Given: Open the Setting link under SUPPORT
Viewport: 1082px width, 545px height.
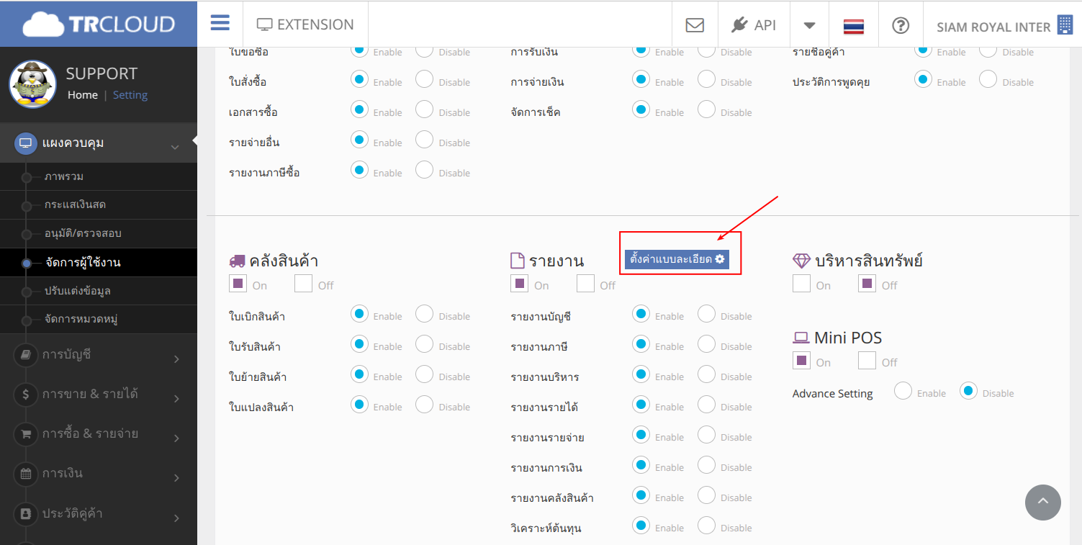Looking at the screenshot, I should pos(130,95).
